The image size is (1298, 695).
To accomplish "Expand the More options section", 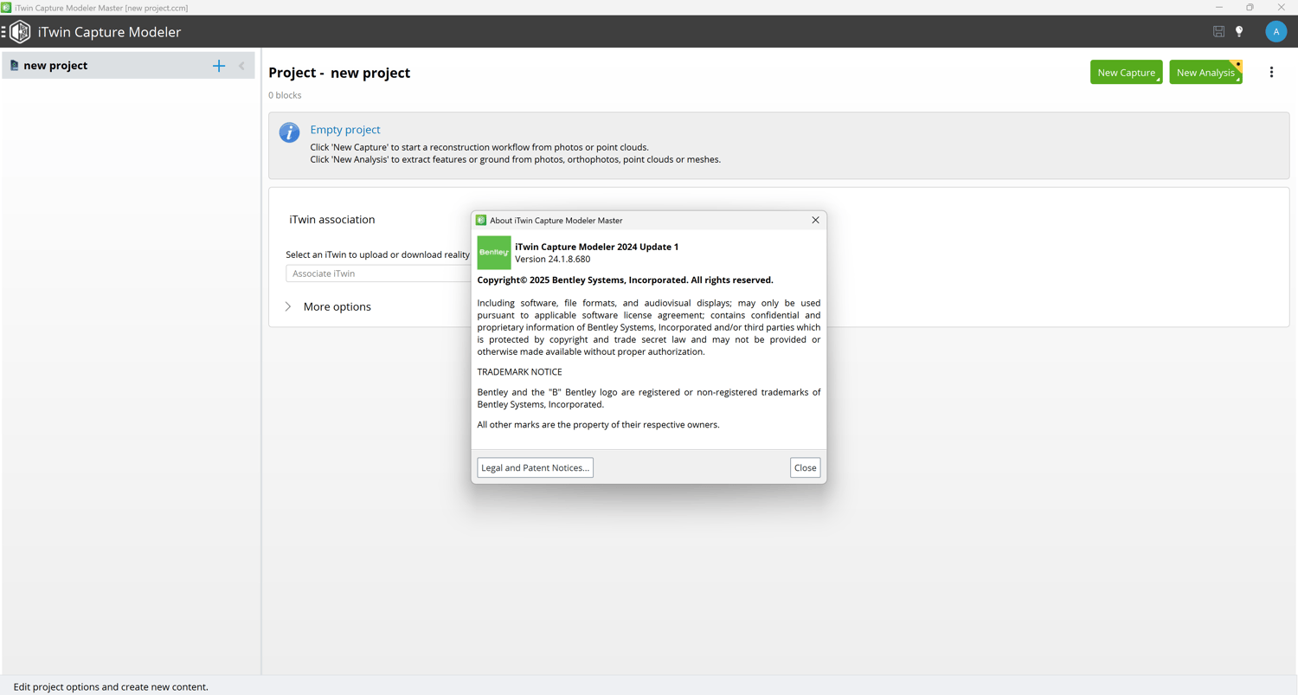I will point(329,307).
